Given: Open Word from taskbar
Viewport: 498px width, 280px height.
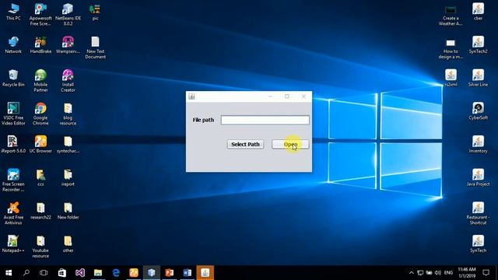Looking at the screenshot, I should 188,273.
